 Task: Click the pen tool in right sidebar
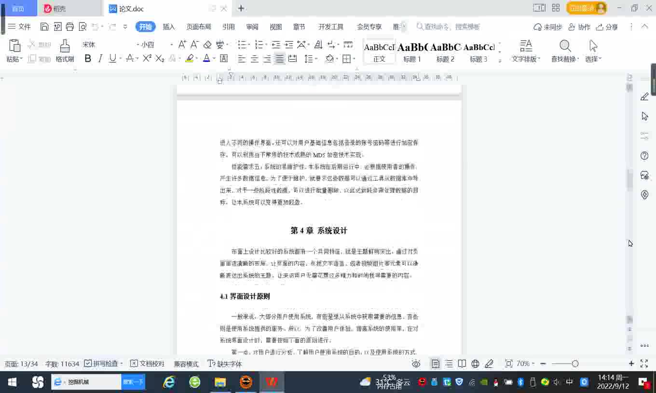coord(644,97)
